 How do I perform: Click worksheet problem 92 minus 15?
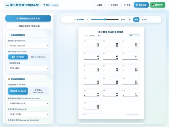(x=130, y=82)
